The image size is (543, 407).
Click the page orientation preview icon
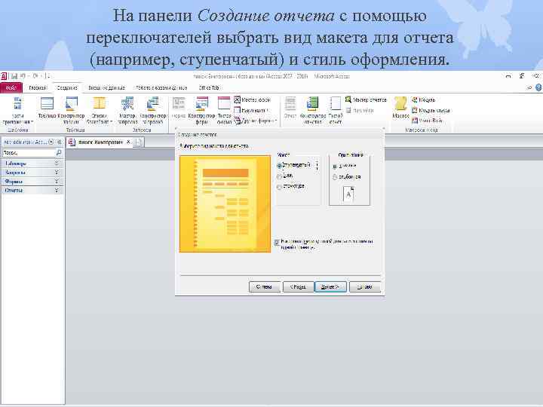coord(348,194)
